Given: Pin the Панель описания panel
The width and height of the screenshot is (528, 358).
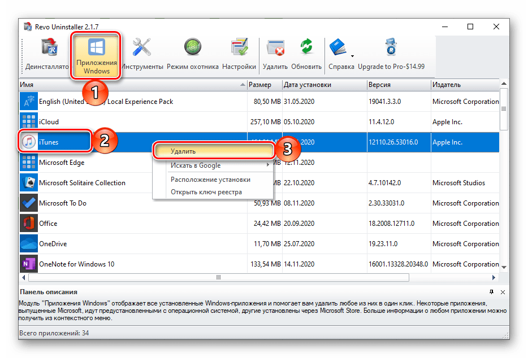Looking at the screenshot, I should pos(492,292).
